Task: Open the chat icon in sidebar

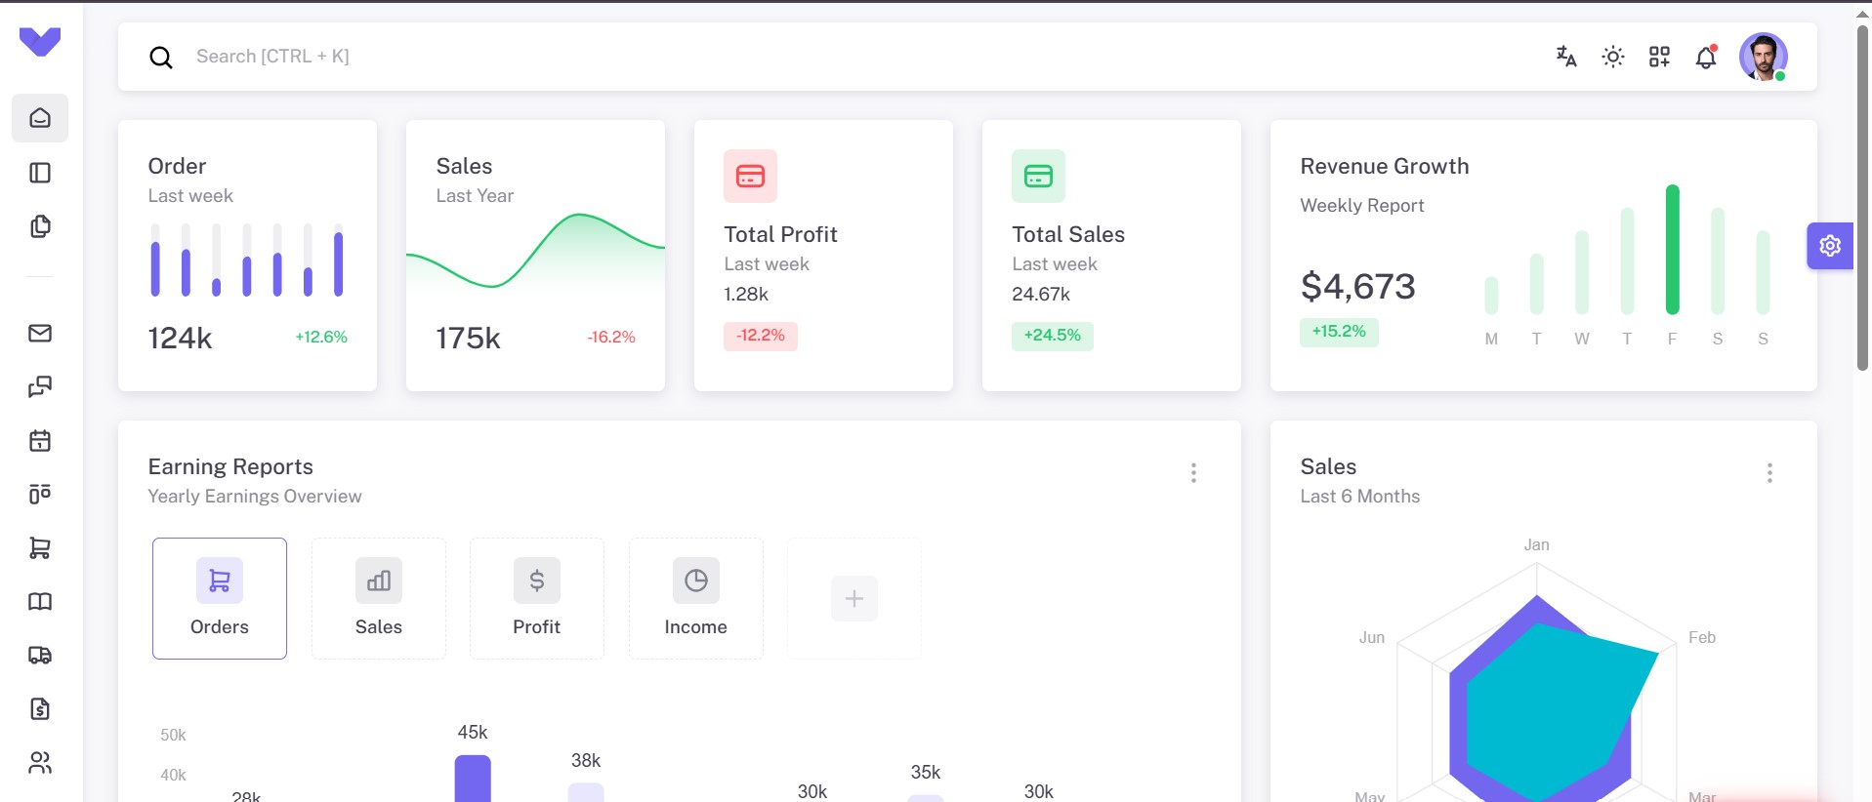Action: (40, 387)
